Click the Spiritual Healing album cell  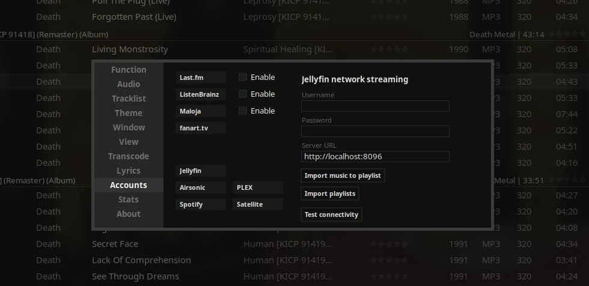[288, 49]
